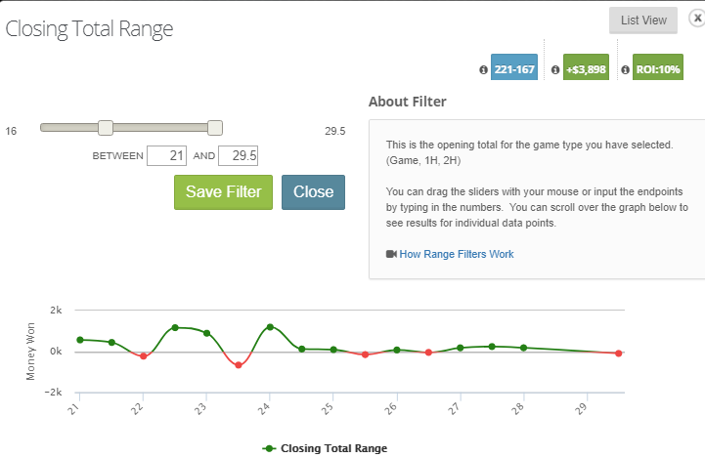This screenshot has height=458, width=705.
Task: Click the +$3,898 profit badge
Action: point(586,68)
